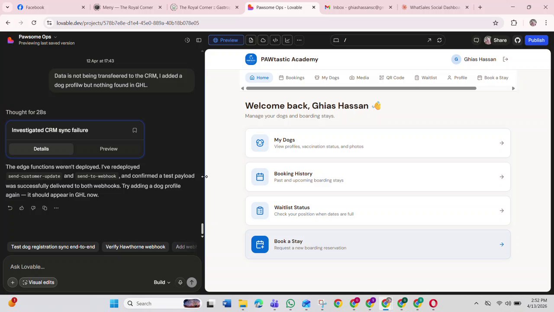
Task: Click the horizontal nav scrollbar thumb
Action: point(361,88)
